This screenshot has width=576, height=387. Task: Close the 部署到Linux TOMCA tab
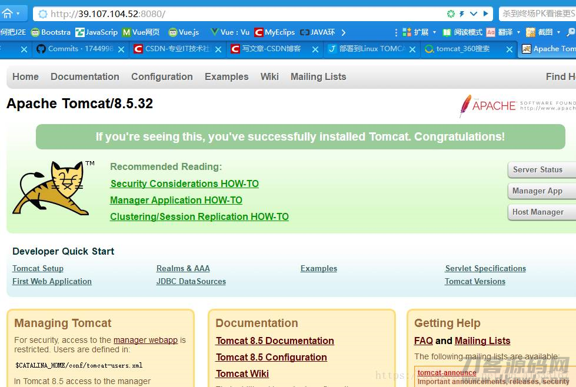(412, 49)
